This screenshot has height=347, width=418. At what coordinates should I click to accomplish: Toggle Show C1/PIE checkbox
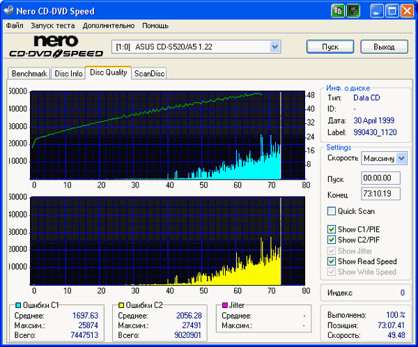(x=332, y=229)
